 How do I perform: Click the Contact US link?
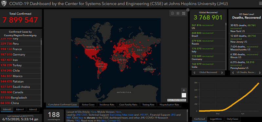coord(114,121)
